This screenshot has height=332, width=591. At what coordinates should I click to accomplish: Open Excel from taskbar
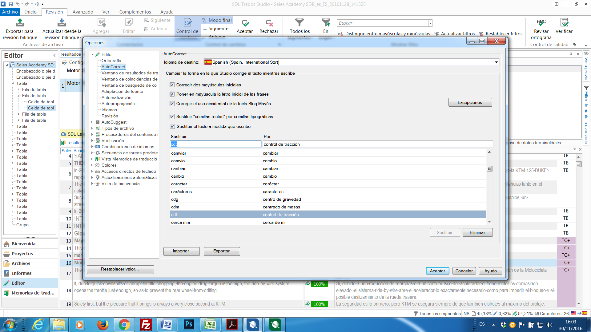[x=210, y=325]
